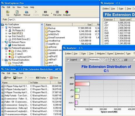The image size is (135, 116).
Task: Open the Help menu in SizeExplorer Pro
Action: 32,7
